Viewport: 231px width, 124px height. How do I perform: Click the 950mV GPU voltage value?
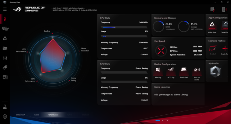coord(144,100)
